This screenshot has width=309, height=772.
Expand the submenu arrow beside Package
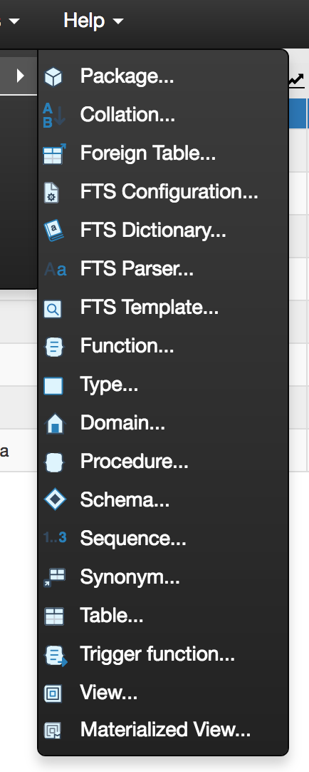click(x=20, y=76)
